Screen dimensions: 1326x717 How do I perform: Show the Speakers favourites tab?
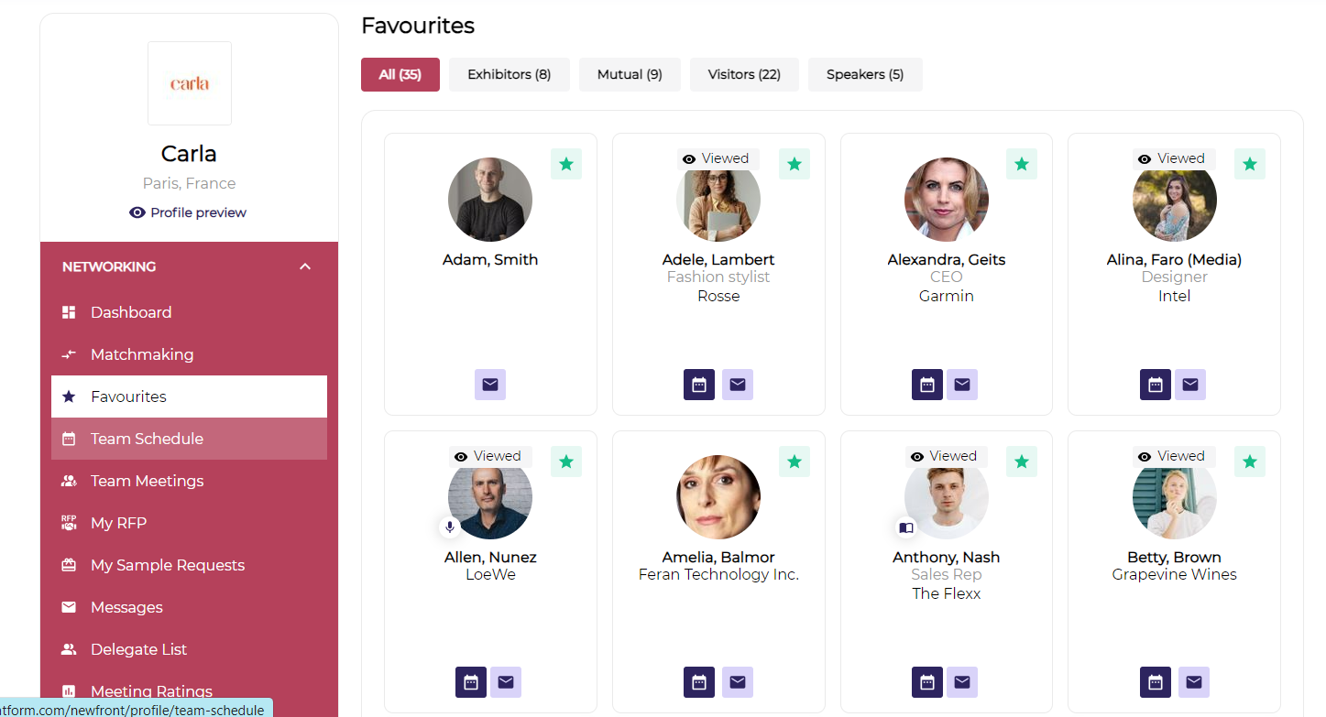(x=865, y=74)
